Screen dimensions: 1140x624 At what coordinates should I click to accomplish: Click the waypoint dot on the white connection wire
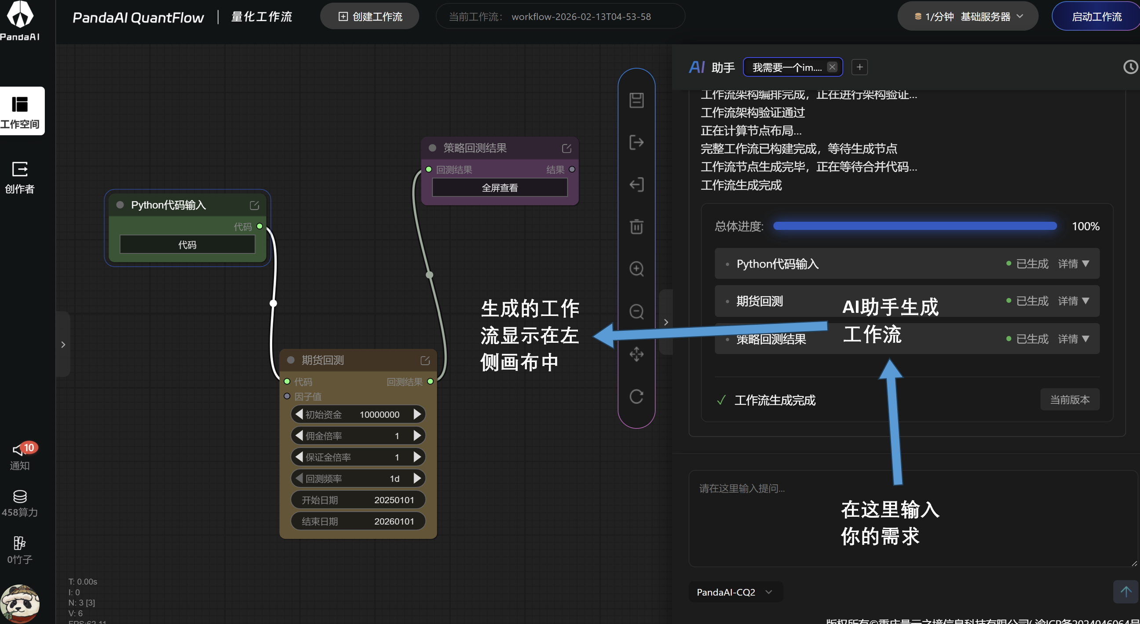(x=274, y=303)
